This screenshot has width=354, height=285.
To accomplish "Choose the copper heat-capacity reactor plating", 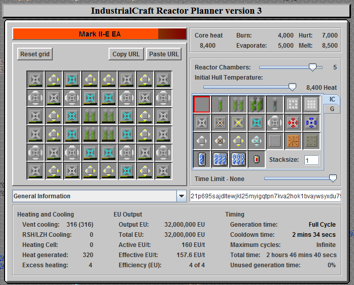I will pos(293,141).
